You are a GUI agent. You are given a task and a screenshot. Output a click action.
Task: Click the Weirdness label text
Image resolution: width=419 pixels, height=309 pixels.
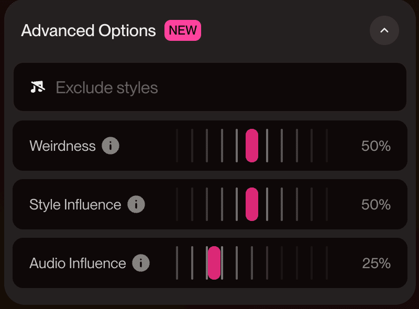(x=62, y=146)
